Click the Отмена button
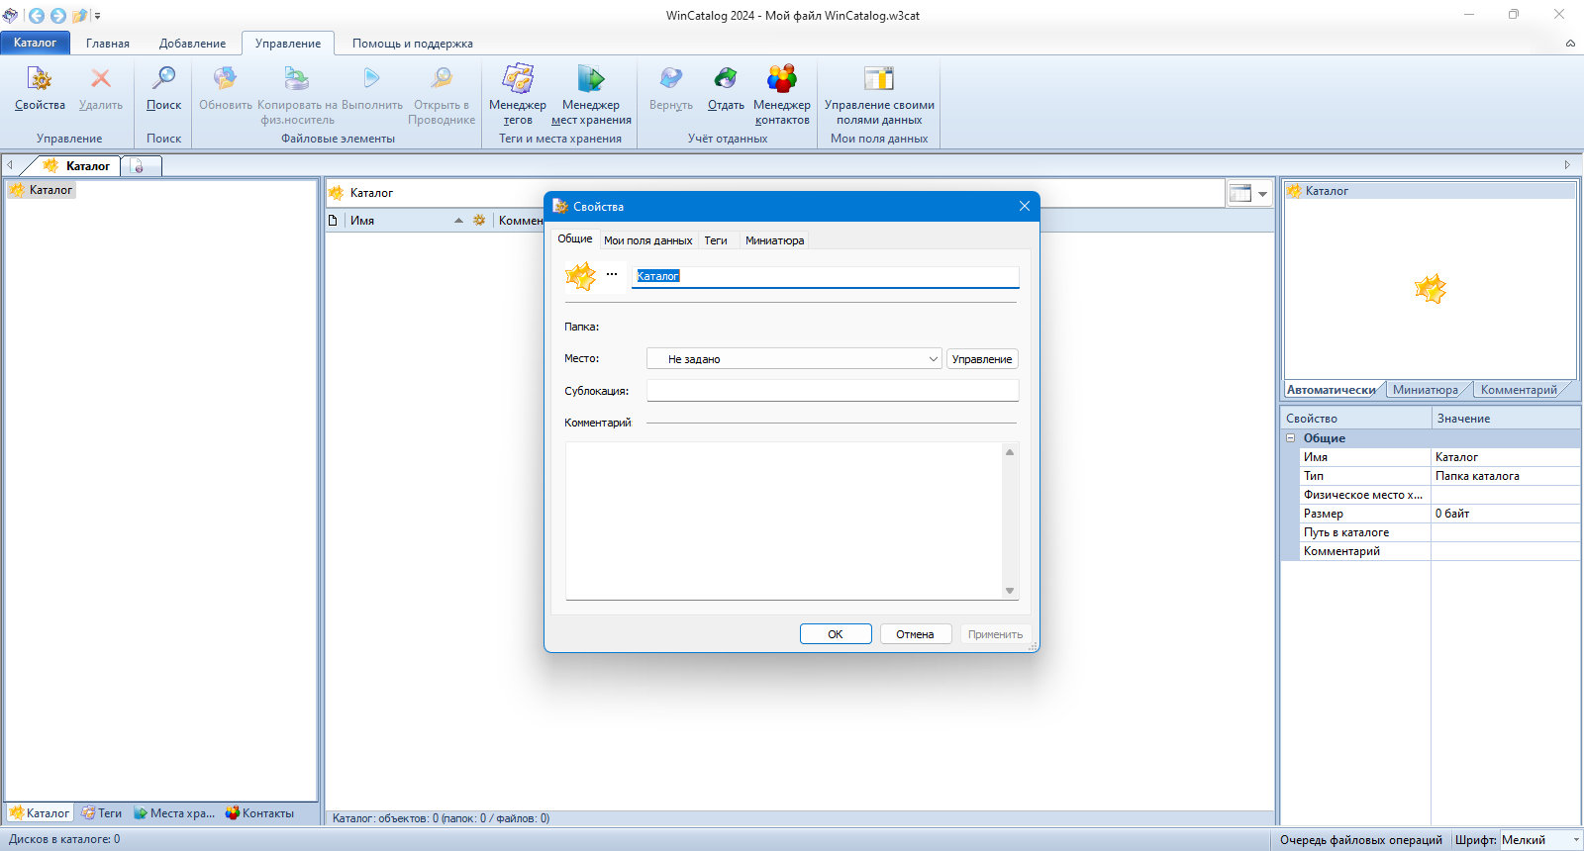 pos(915,634)
